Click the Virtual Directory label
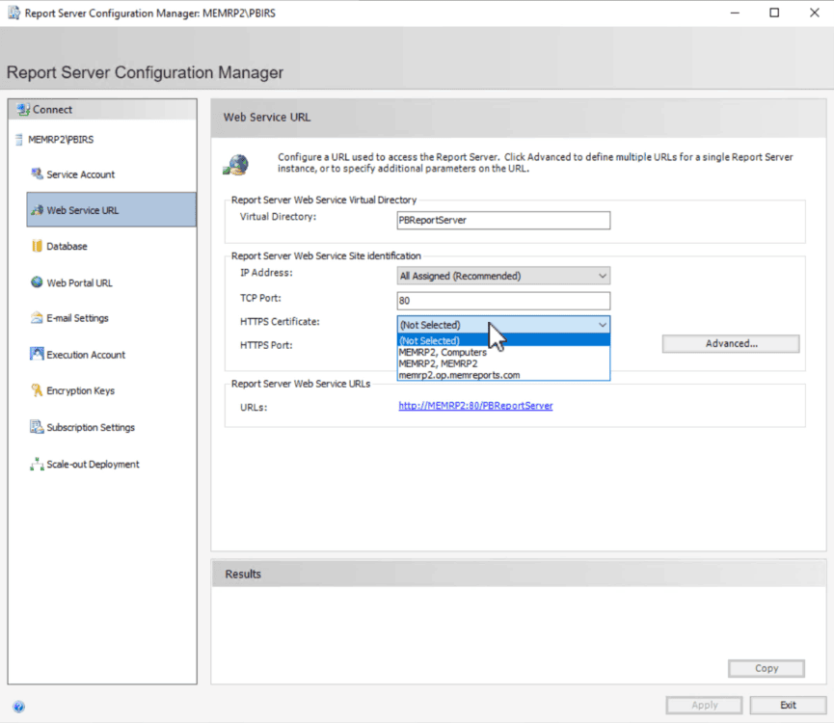Screen dimensions: 834x723 coord(278,217)
